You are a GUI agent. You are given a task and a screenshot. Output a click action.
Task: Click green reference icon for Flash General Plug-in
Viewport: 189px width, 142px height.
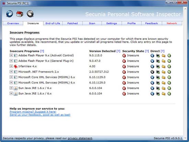[x=169, y=61]
